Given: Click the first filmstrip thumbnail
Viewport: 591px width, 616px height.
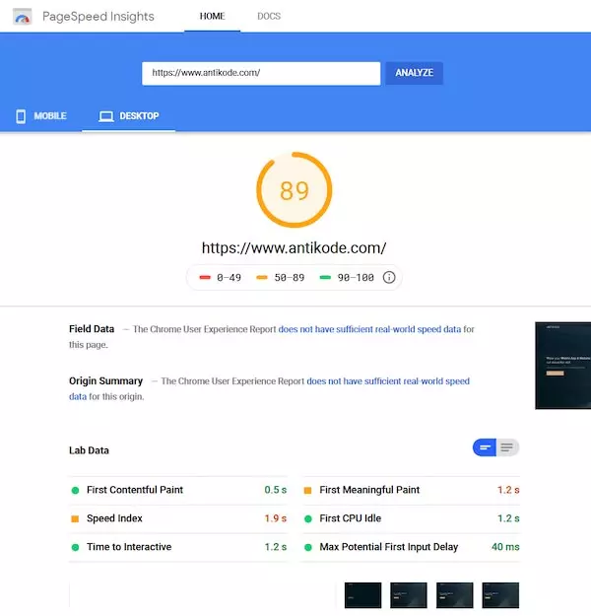Looking at the screenshot, I should pos(362,595).
